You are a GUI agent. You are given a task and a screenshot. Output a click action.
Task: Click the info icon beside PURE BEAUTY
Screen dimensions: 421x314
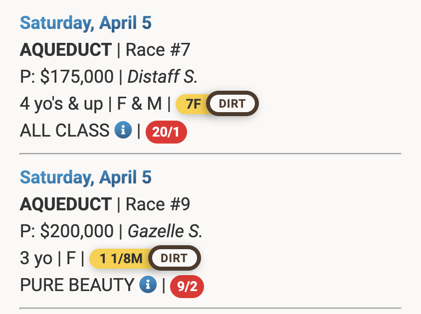coord(148,285)
